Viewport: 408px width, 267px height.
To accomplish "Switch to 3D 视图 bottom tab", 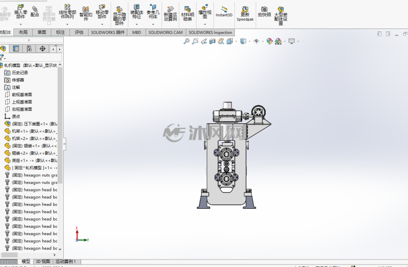I will click(x=43, y=262).
